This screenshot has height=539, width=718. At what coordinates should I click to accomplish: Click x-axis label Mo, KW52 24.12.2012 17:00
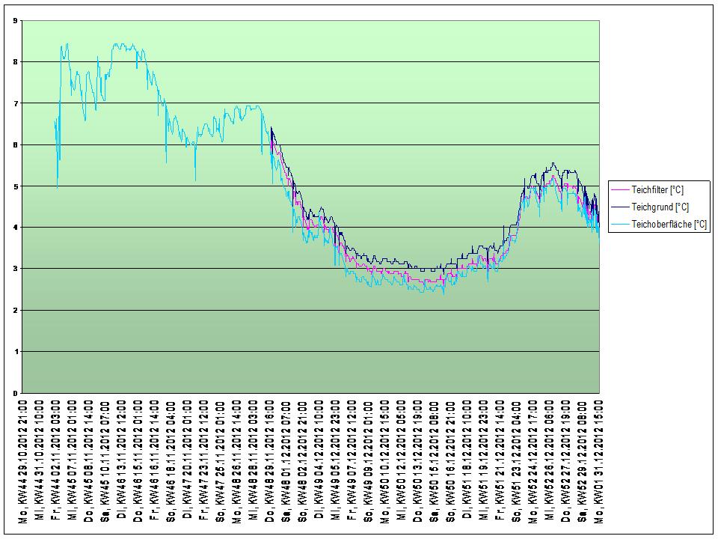pyautogui.click(x=532, y=460)
